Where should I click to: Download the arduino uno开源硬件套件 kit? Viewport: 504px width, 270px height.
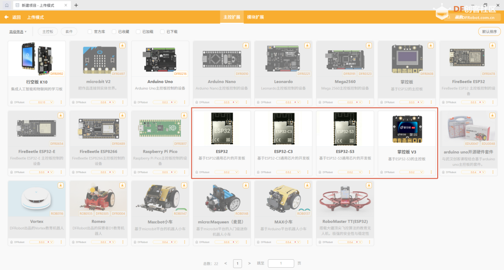click(492, 115)
